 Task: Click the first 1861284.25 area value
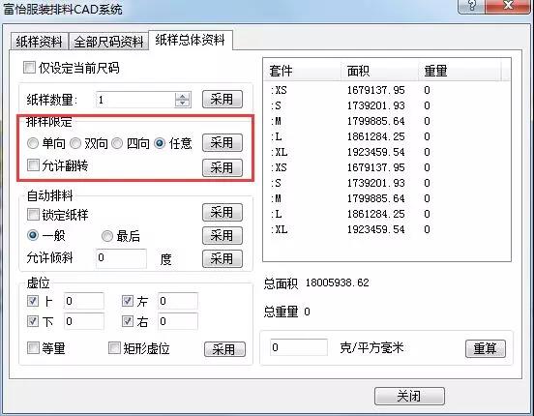point(375,136)
